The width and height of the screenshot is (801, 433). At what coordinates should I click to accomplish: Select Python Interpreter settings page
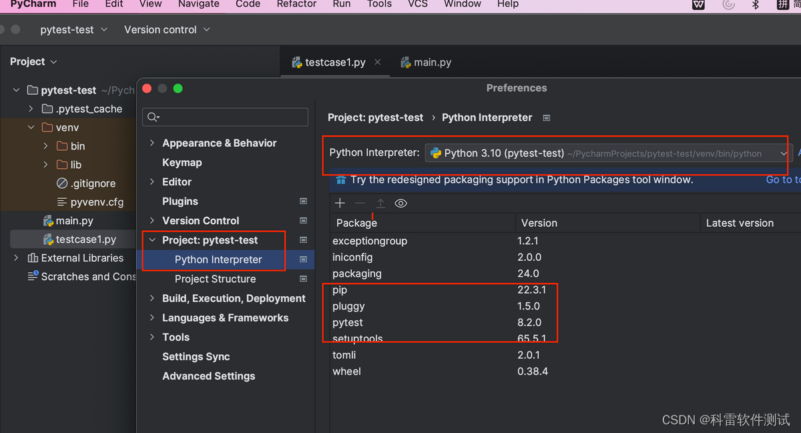(x=218, y=259)
